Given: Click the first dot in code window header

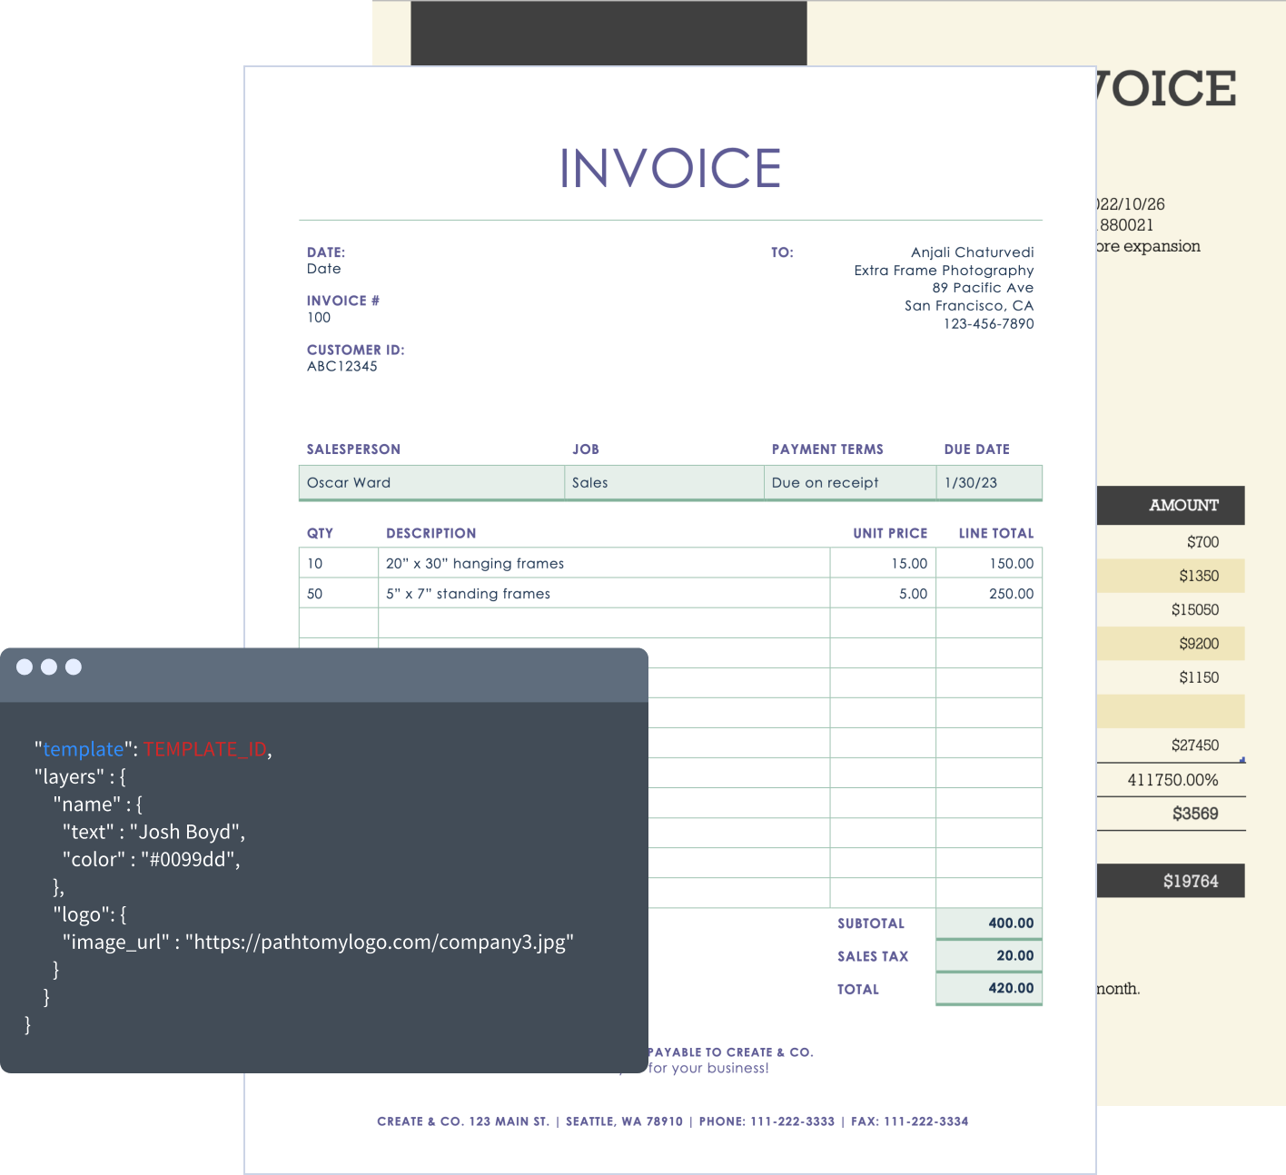Looking at the screenshot, I should (25, 667).
